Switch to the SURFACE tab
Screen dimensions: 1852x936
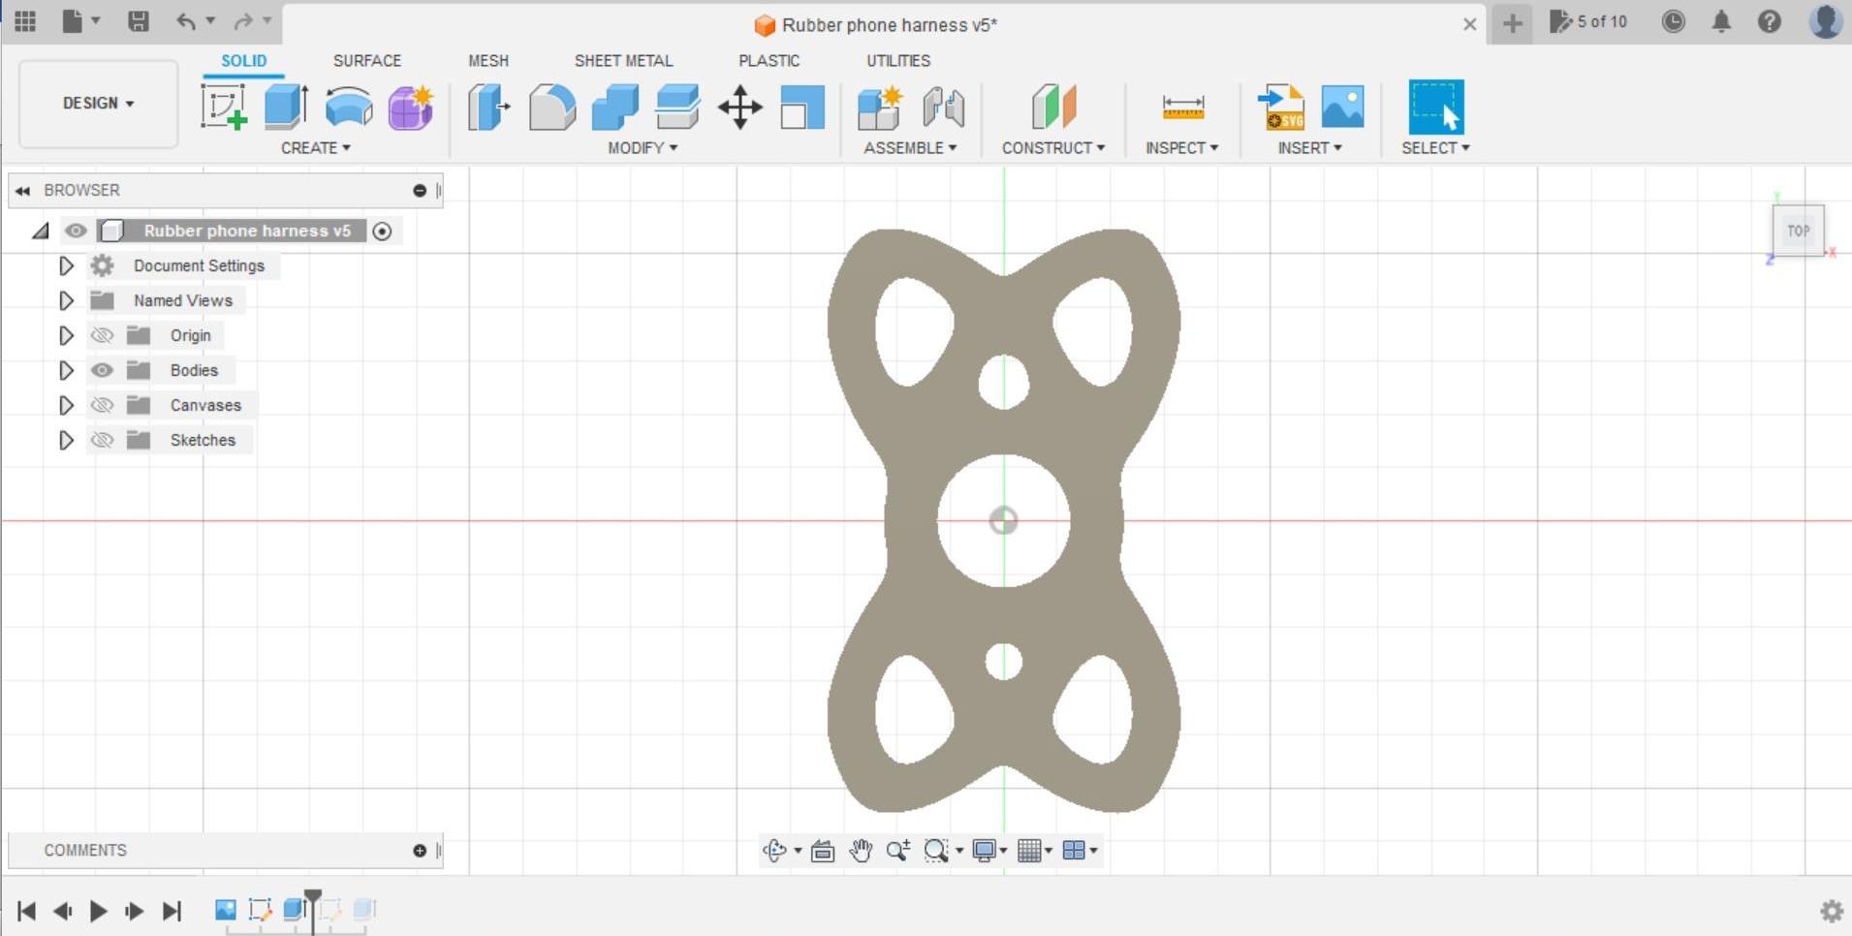(x=367, y=60)
